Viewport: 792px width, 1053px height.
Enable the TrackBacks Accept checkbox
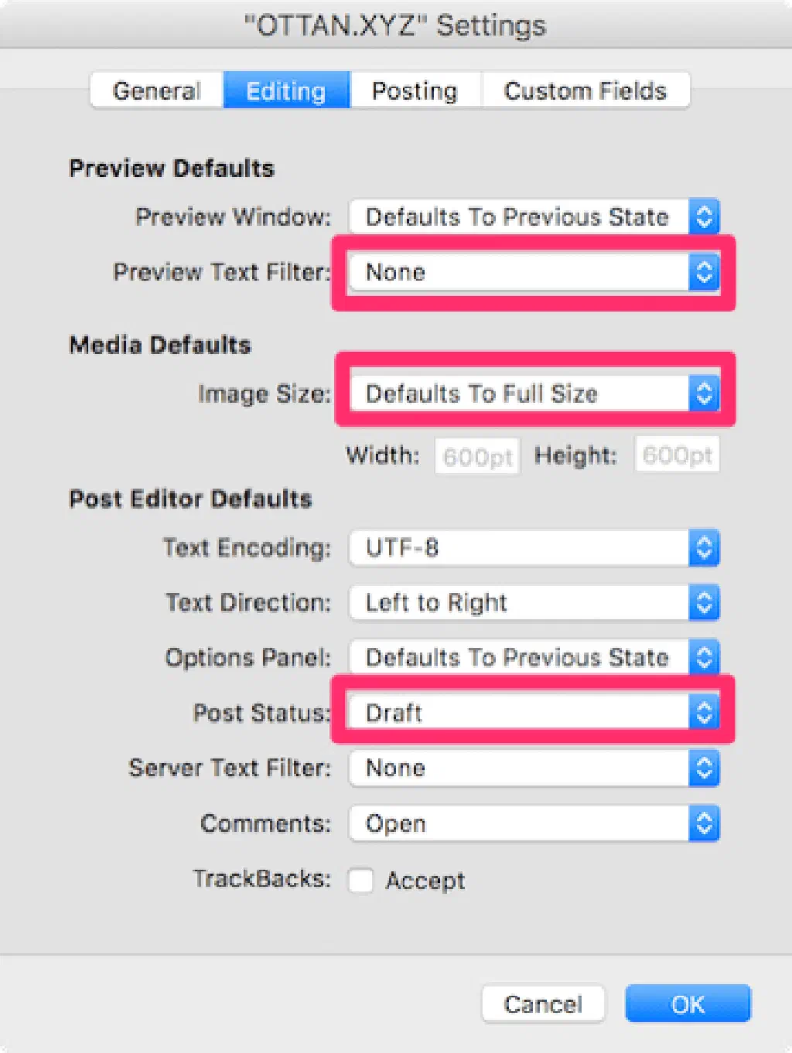361,880
